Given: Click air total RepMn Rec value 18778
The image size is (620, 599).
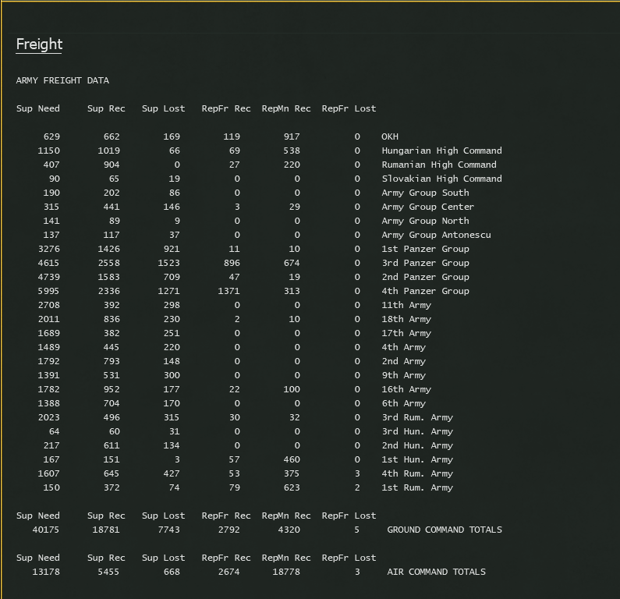Looking at the screenshot, I should click(x=294, y=572).
